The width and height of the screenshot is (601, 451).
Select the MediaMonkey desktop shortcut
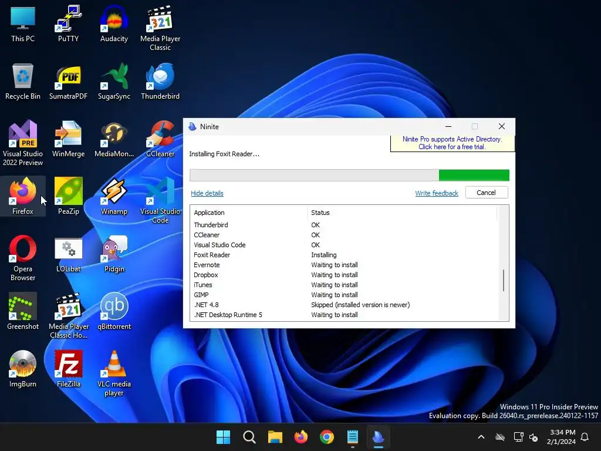pyautogui.click(x=114, y=139)
